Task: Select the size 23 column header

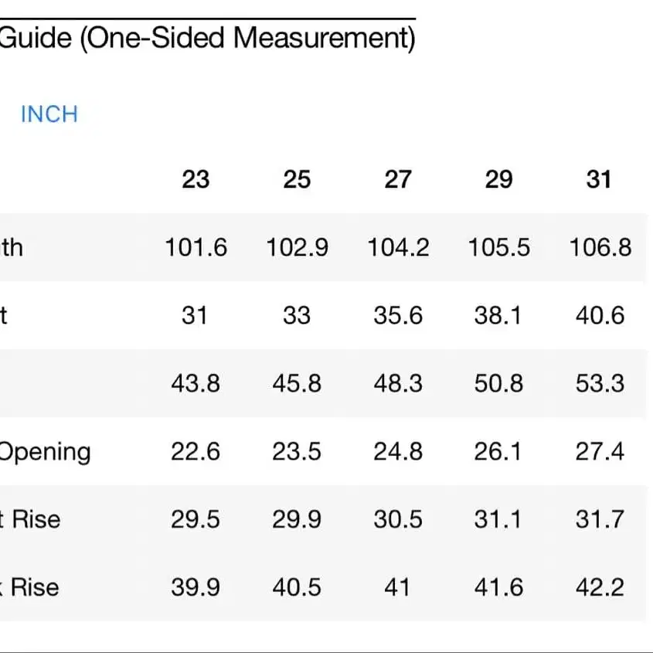Action: [196, 179]
